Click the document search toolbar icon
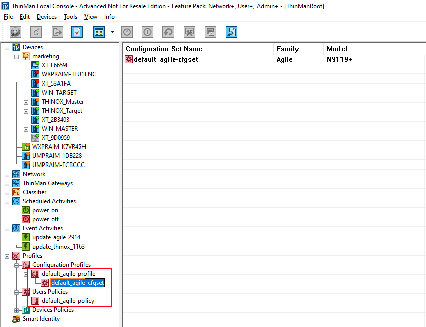This screenshot has height=327, width=426. [231, 32]
